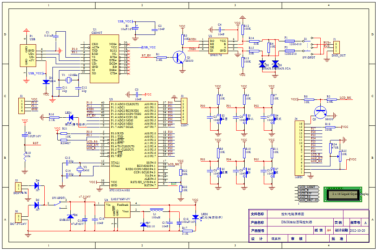
Task: Click the J6 DC7.5V-24V connector
Action: point(18,218)
